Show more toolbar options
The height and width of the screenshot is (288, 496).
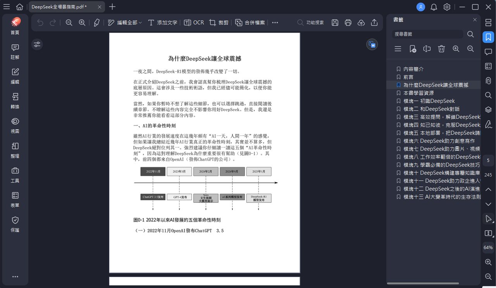[275, 22]
